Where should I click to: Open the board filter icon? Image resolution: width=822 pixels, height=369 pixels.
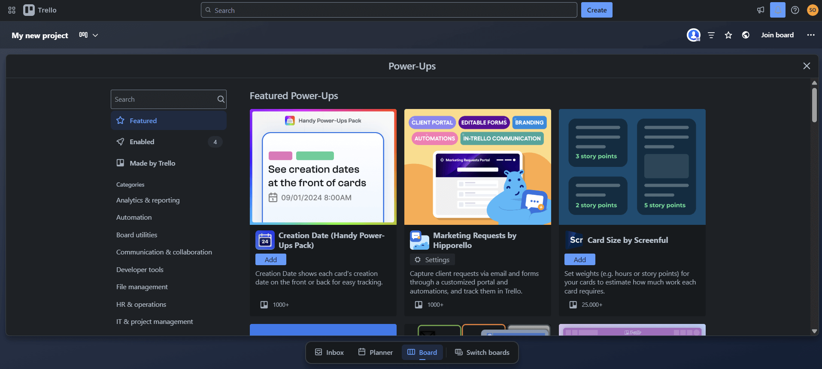pos(711,35)
